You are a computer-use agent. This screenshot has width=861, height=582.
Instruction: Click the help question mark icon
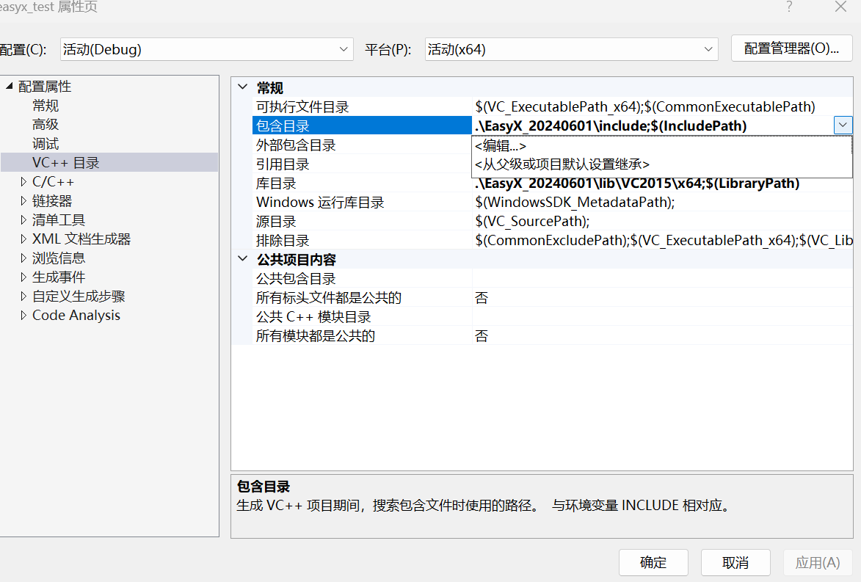(789, 7)
